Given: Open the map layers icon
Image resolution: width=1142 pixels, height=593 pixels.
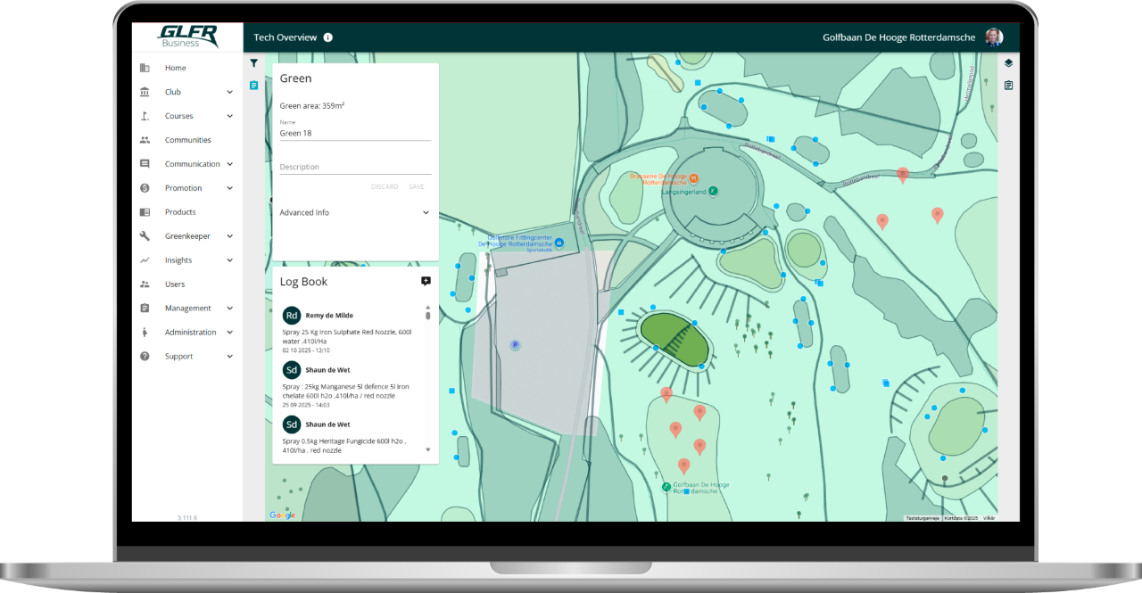Looking at the screenshot, I should click(1008, 63).
